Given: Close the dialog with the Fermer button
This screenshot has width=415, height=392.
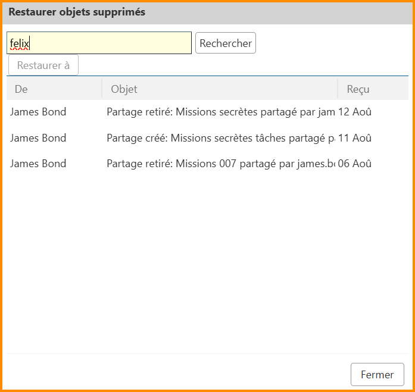Looking at the screenshot, I should click(x=377, y=375).
